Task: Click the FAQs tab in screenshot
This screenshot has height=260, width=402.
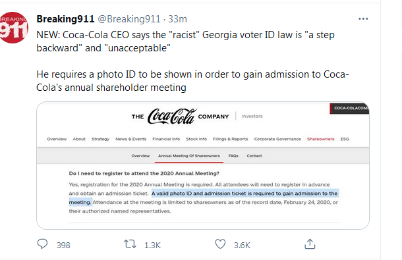Action: (233, 156)
